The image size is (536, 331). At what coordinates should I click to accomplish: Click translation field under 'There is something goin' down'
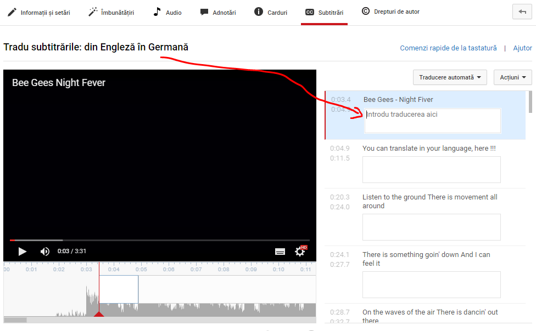(x=432, y=285)
